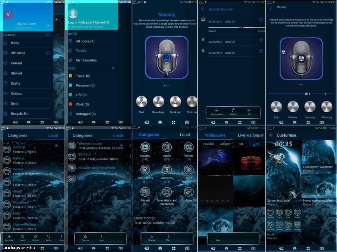Click the New folder plus icon
Viewport: 337px width, 252px height.
(x=9, y=236)
